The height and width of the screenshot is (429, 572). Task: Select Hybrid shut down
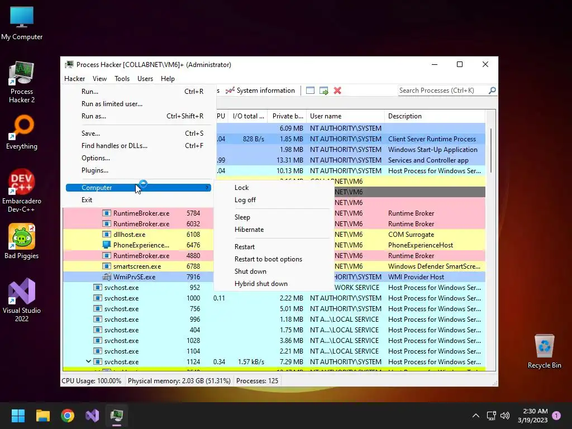coord(274,284)
